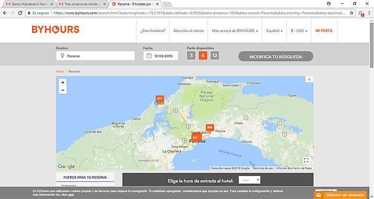Click the secure padlock site info
Screen dimensions: 374x199
coord(29,13)
